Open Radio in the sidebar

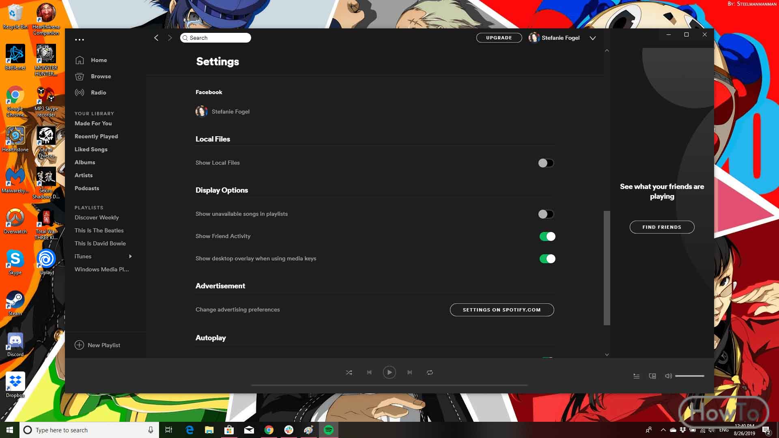click(x=99, y=92)
